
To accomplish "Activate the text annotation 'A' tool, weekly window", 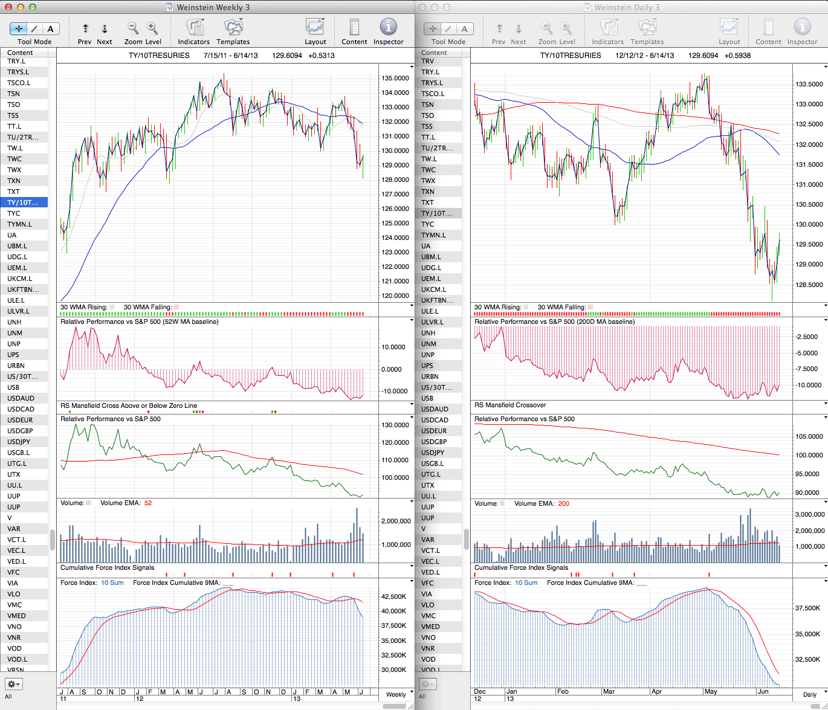I will pyautogui.click(x=50, y=28).
